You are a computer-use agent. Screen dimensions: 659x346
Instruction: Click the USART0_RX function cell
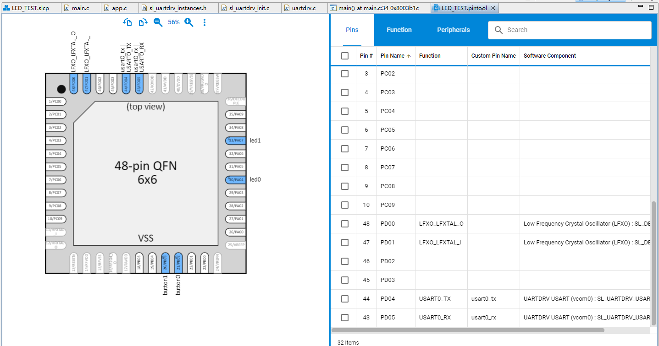pos(441,318)
